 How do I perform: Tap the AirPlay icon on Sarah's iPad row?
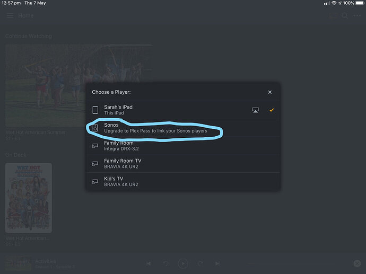click(255, 110)
